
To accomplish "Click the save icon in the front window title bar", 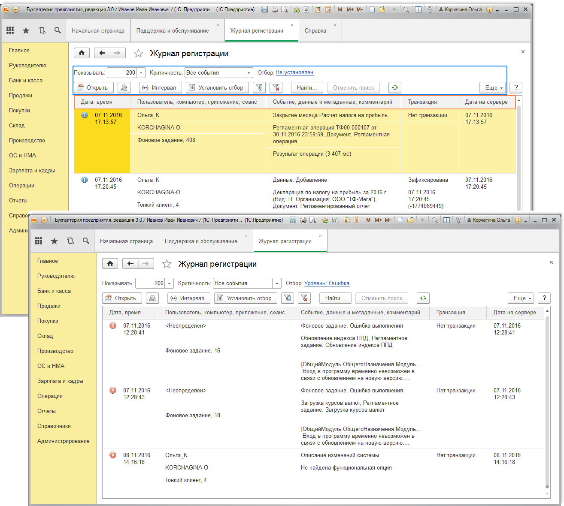I will pyautogui.click(x=293, y=220).
